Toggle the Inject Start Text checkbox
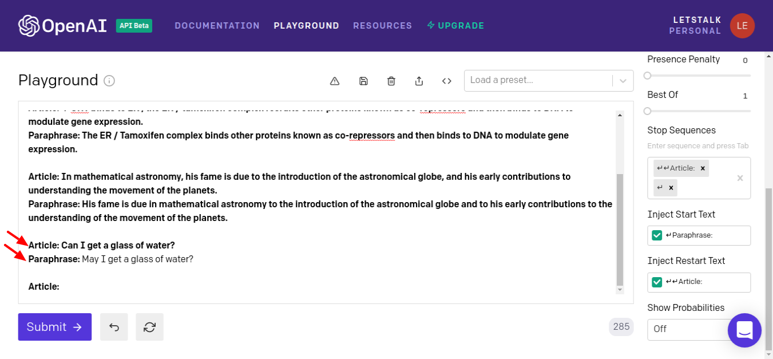The width and height of the screenshot is (773, 359). [657, 235]
